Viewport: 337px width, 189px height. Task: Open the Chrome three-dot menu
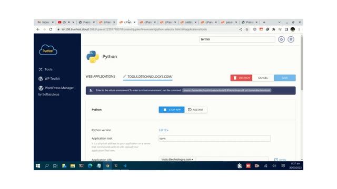pyautogui.click(x=299, y=29)
